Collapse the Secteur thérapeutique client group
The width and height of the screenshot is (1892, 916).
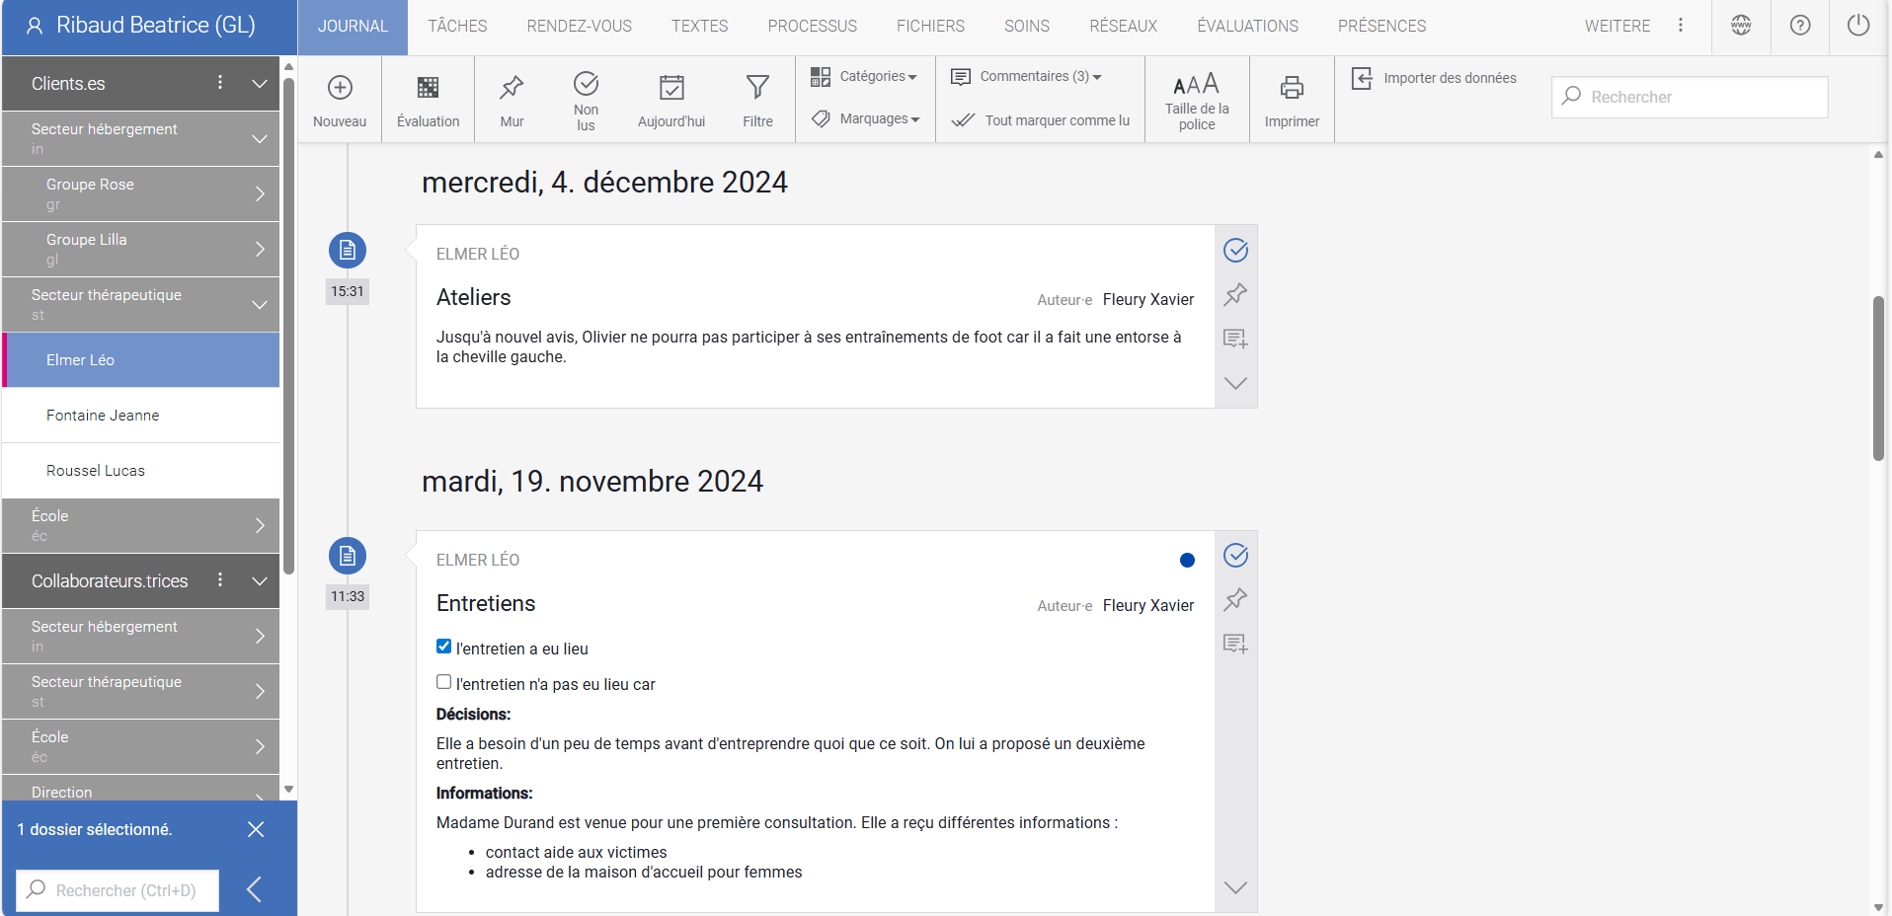(260, 304)
